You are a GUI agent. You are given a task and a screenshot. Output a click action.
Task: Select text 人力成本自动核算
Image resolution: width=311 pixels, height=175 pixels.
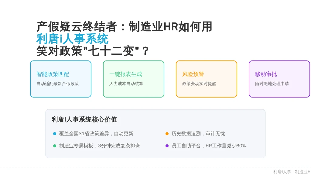click(x=126, y=84)
